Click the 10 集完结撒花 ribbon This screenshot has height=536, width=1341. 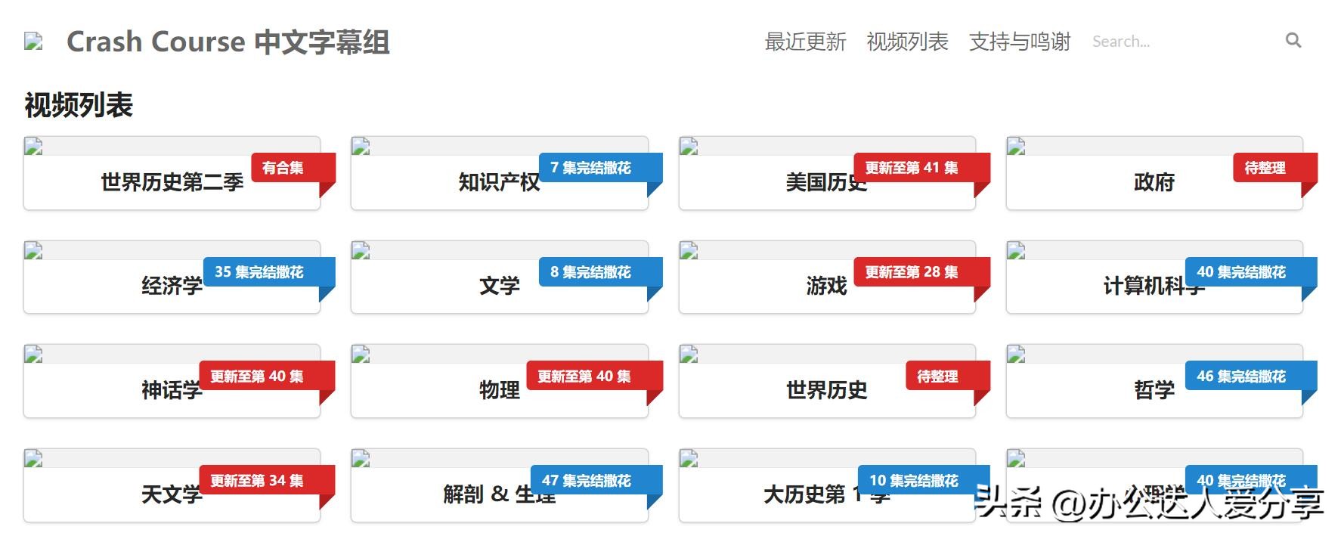coord(924,481)
